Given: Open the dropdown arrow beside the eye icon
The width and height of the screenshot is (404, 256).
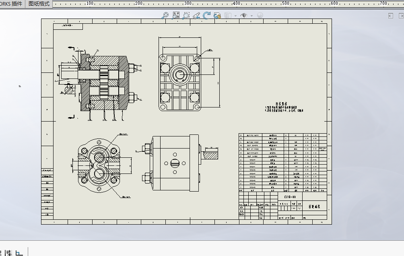Looking at the screenshot, I should (x=252, y=16).
